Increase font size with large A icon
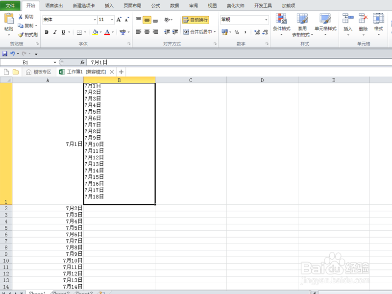Viewport: 392px width, 294px height. pyautogui.click(x=119, y=20)
